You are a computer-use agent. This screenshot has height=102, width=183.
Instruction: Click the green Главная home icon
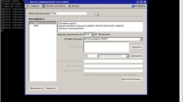pyautogui.click(x=27, y=6)
